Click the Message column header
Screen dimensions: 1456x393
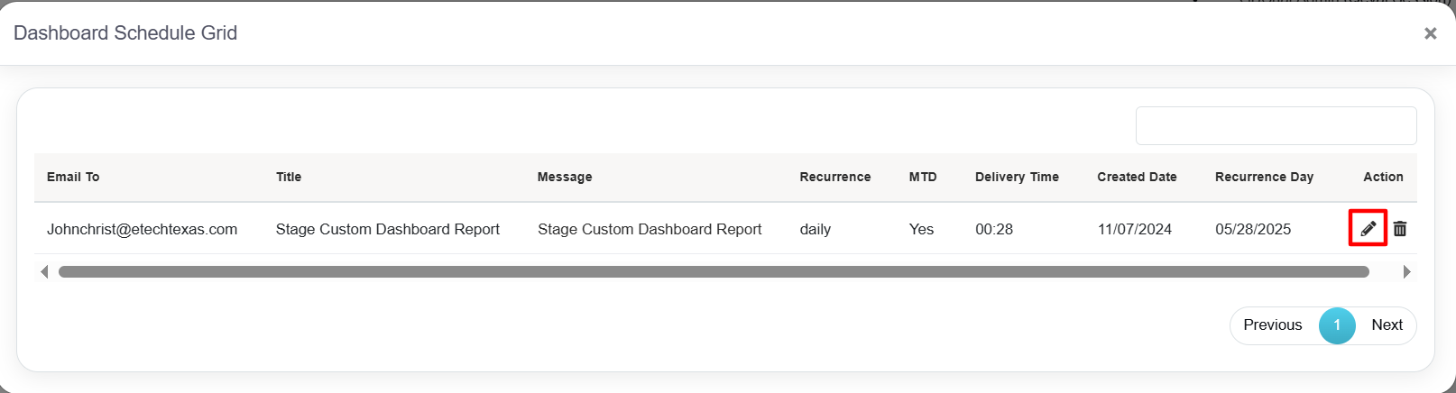[565, 177]
